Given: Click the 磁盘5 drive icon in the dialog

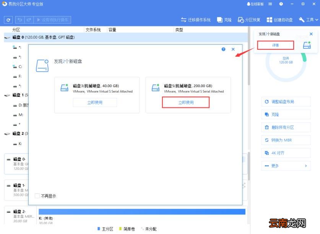Looking at the screenshot, I should tap(156, 88).
